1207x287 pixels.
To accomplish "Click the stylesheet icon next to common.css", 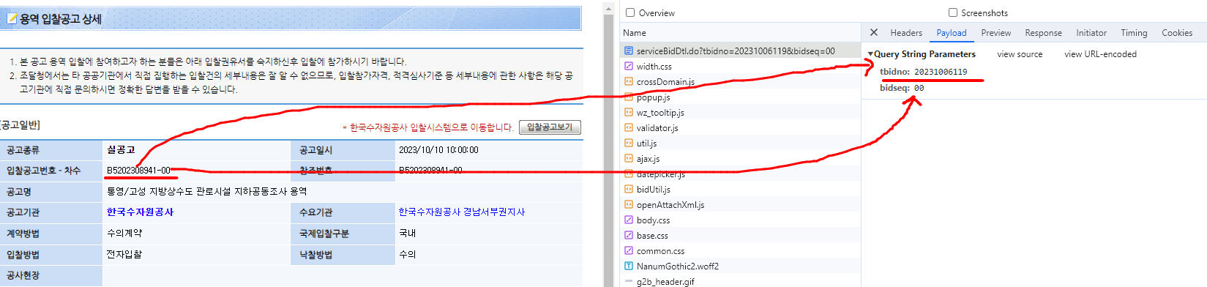I will pyautogui.click(x=629, y=251).
